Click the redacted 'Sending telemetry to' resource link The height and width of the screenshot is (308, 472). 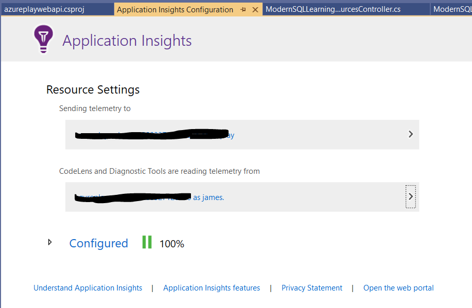[154, 135]
